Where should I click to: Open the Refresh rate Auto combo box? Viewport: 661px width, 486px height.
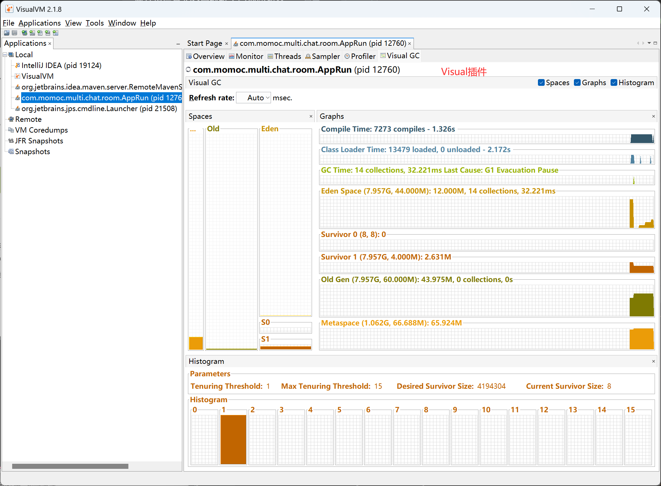tap(254, 98)
